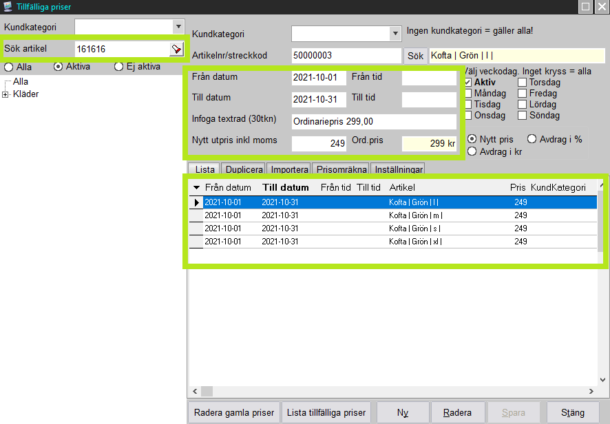Viewport: 610px width, 424px height.
Task: Click the row indicator arrow of the first row
Action: [x=197, y=202]
